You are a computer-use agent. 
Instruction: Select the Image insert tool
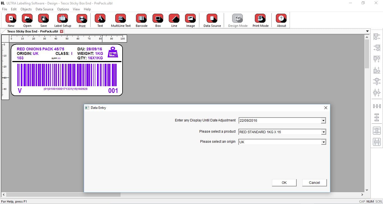pos(190,18)
